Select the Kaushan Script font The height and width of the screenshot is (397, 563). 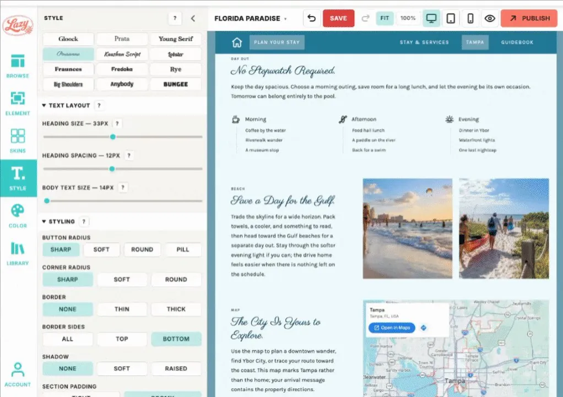(122, 54)
